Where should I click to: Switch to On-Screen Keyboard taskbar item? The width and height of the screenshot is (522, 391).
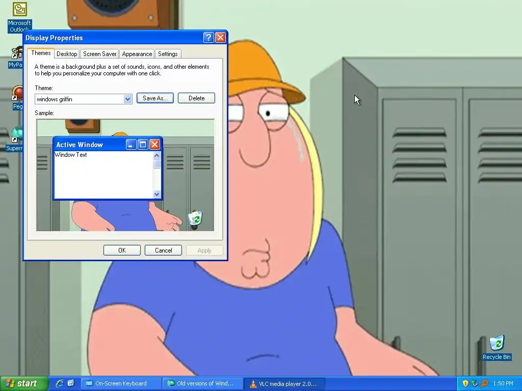pyautogui.click(x=121, y=383)
